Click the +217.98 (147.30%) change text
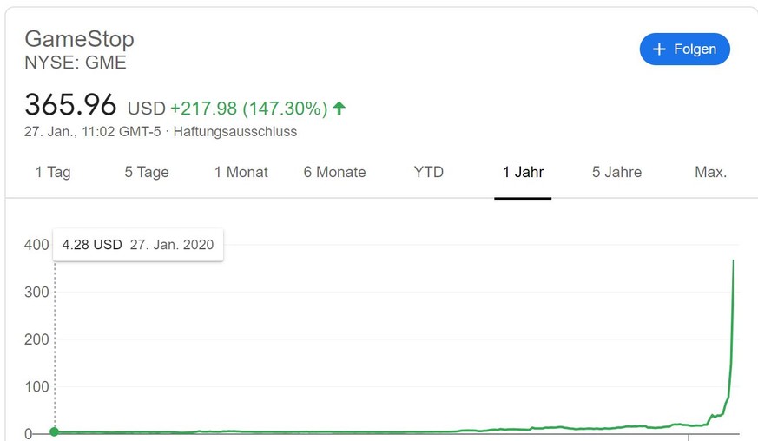The image size is (758, 441). tap(249, 109)
